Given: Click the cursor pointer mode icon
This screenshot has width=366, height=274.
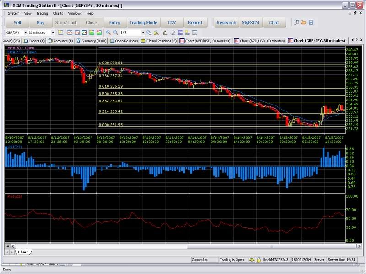Looking at the screenshot, I should point(195,32).
